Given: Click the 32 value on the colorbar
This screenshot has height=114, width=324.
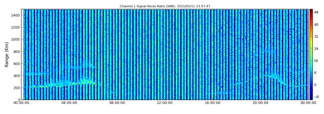Looking at the screenshot, I should [316, 37].
